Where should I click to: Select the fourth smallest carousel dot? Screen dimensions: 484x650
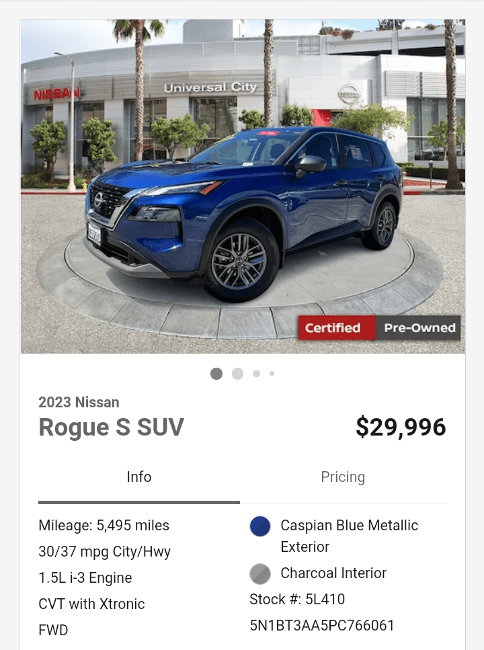click(x=272, y=374)
